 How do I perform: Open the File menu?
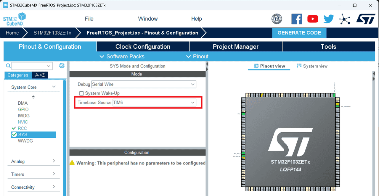click(89, 19)
